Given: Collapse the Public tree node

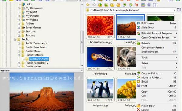Looking at the screenshot, I should click(15, 40).
